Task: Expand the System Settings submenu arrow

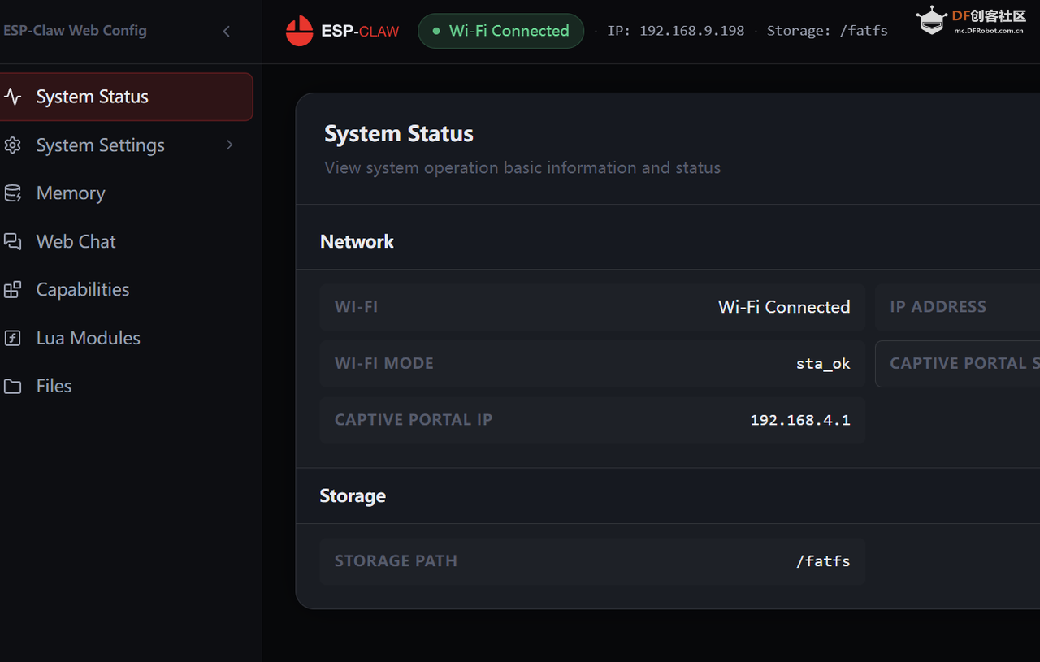Action: pyautogui.click(x=230, y=145)
